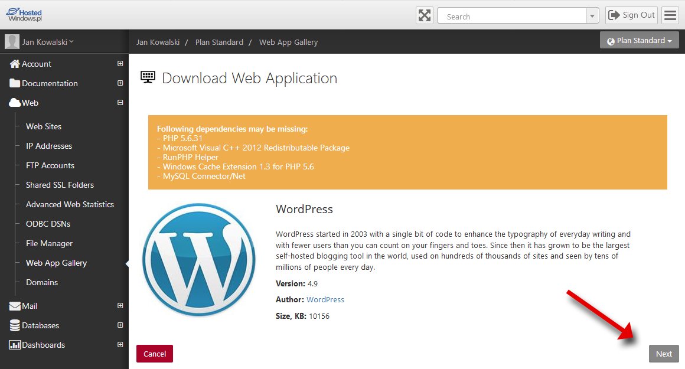The image size is (685, 369).
Task: Toggle fullscreen expand icon
Action: [424, 16]
